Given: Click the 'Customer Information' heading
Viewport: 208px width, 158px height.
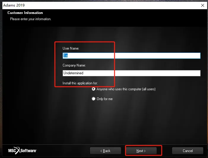Looking at the screenshot, I should coord(25,13).
